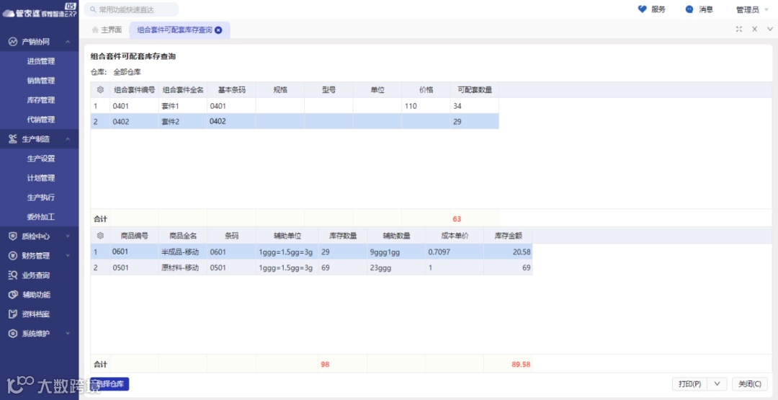Click 商品编号 cell 0501
Viewport: 778px width, 400px height.
(x=134, y=267)
